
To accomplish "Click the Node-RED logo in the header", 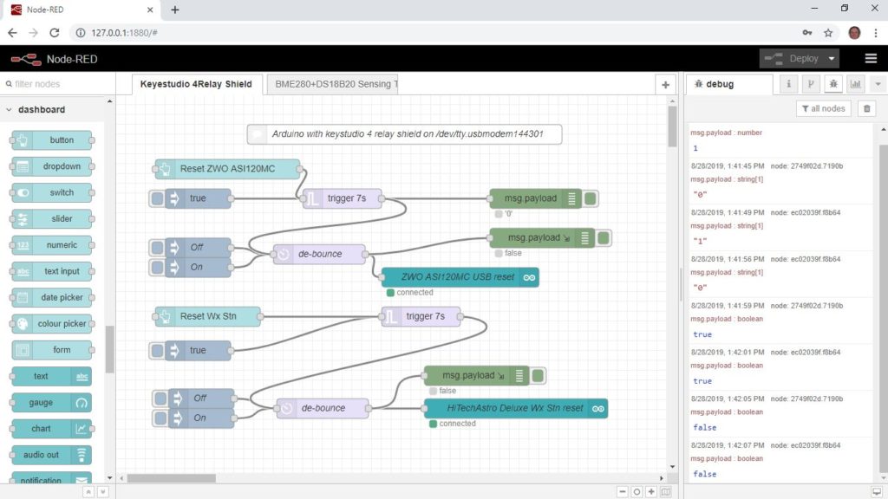I will pyautogui.click(x=26, y=59).
